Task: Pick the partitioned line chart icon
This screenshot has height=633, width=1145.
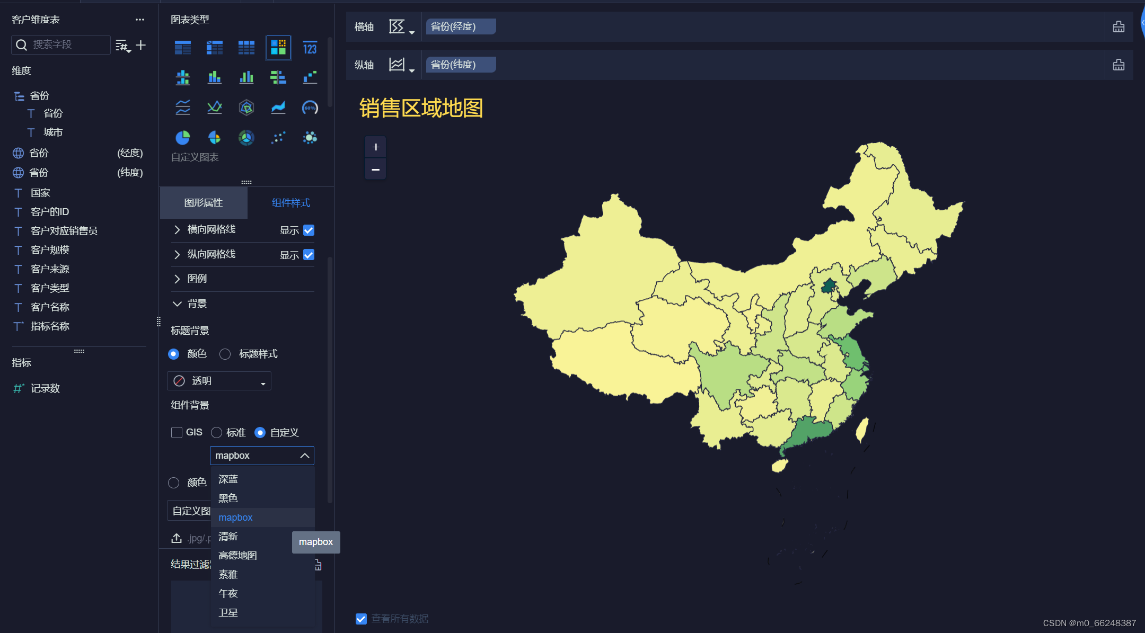Action: pyautogui.click(x=183, y=108)
